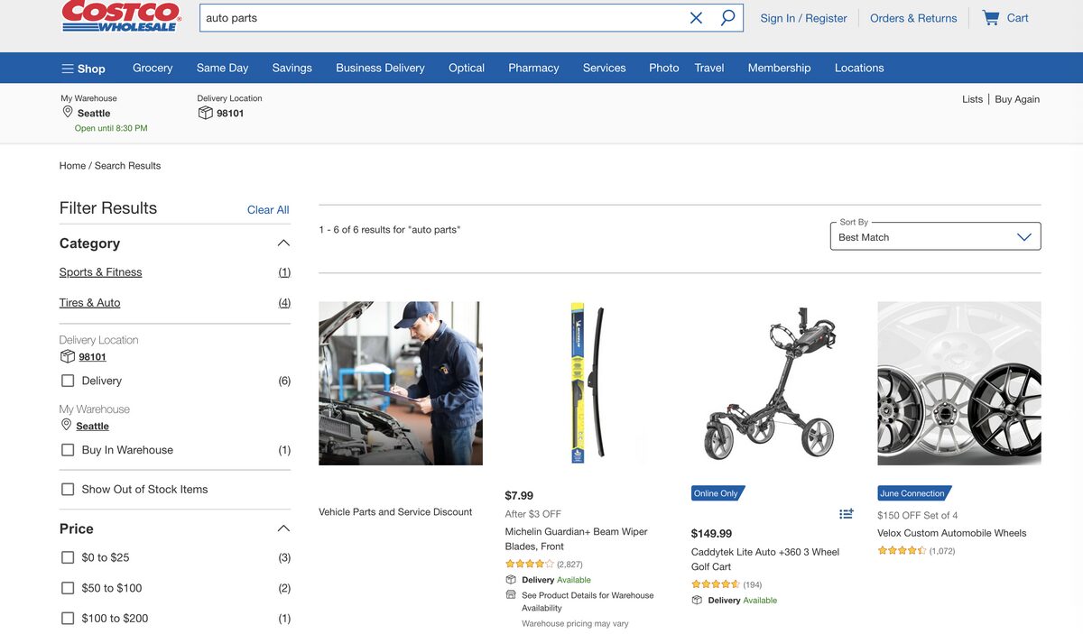Click delivery box icon beside filter ZIP 98101

pyautogui.click(x=67, y=356)
